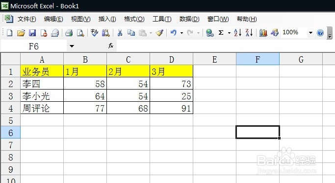Expand the Paste options dropdown arrow

[x=151, y=33]
